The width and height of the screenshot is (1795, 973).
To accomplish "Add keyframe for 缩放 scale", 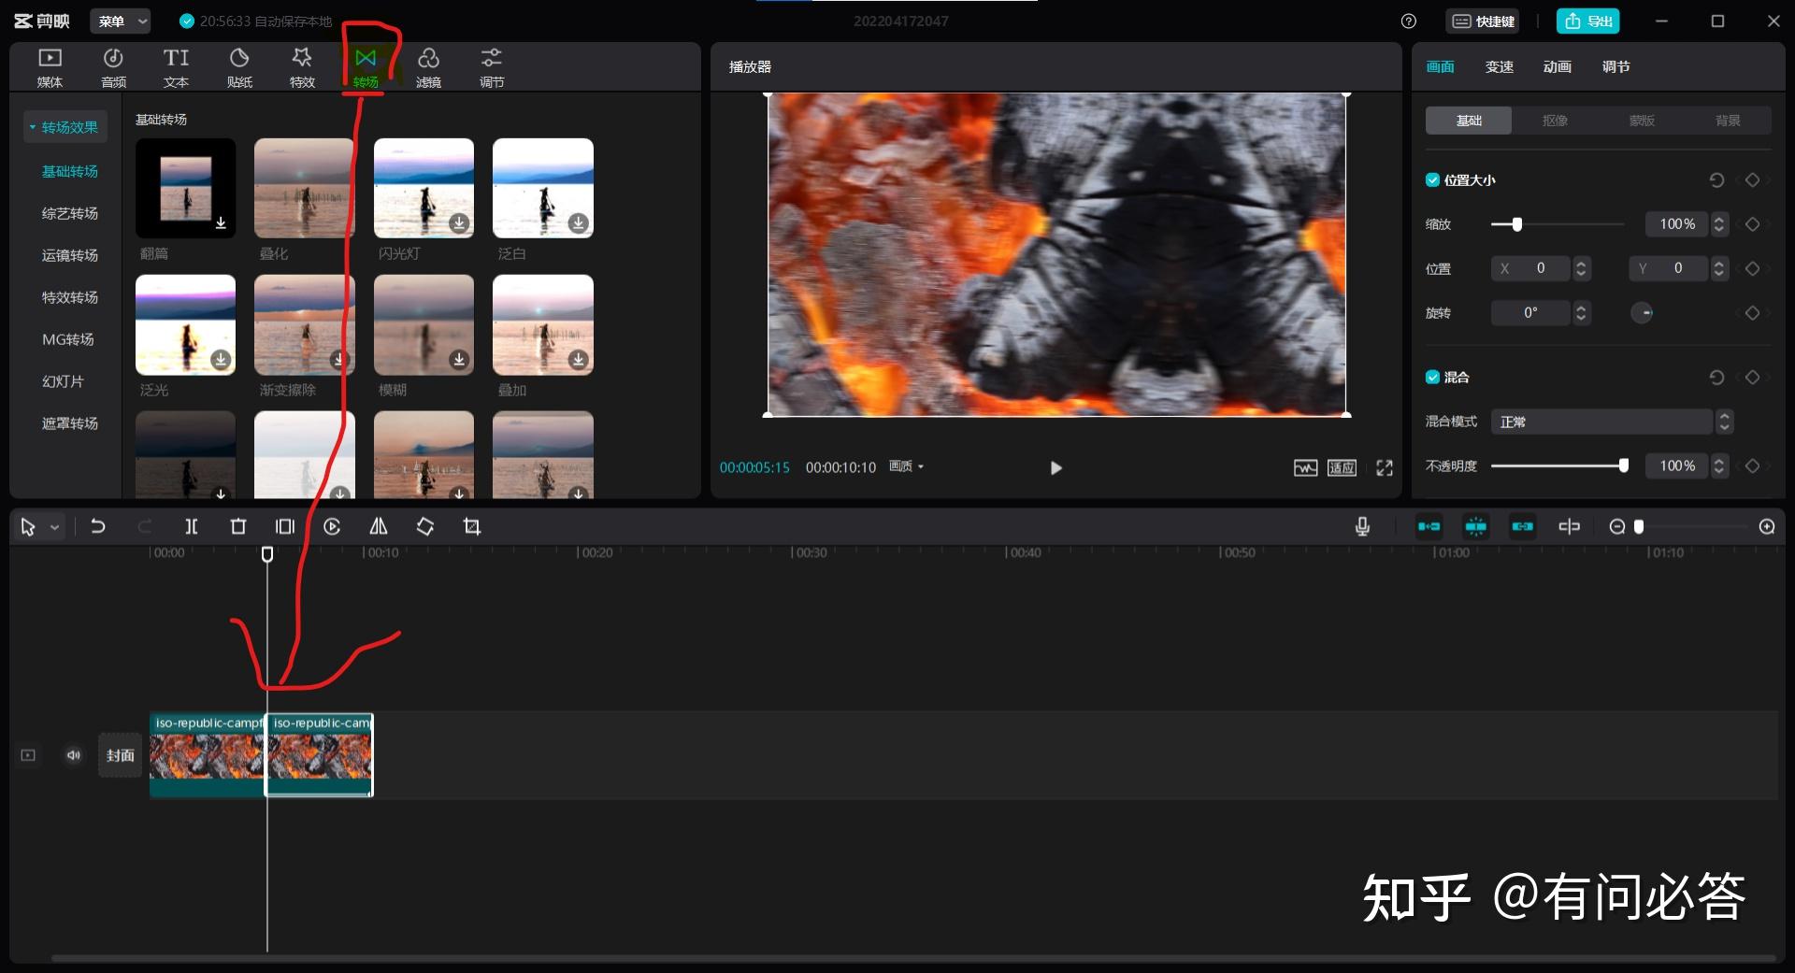I will (1752, 223).
